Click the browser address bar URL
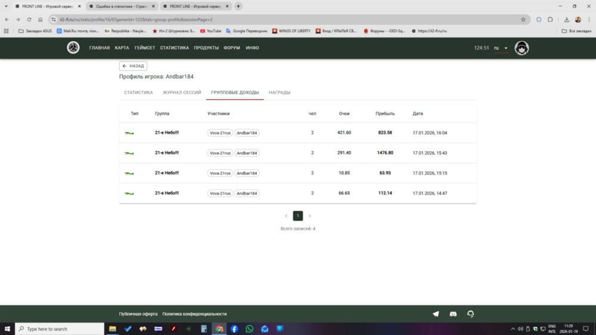596x335 pixels. [x=136, y=20]
